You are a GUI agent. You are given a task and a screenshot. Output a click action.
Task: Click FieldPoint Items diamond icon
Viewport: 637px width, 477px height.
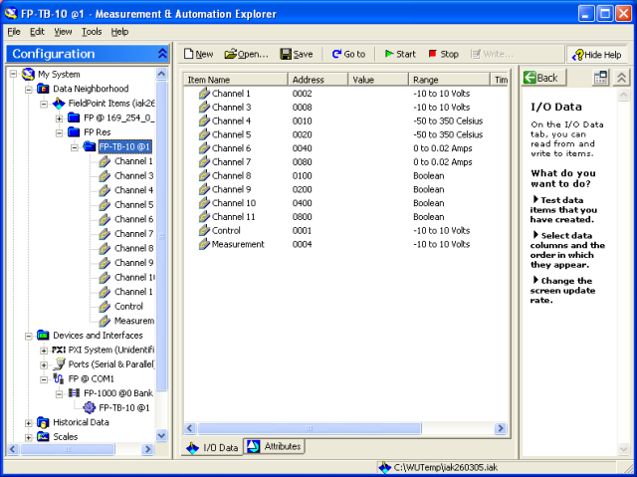pos(59,104)
